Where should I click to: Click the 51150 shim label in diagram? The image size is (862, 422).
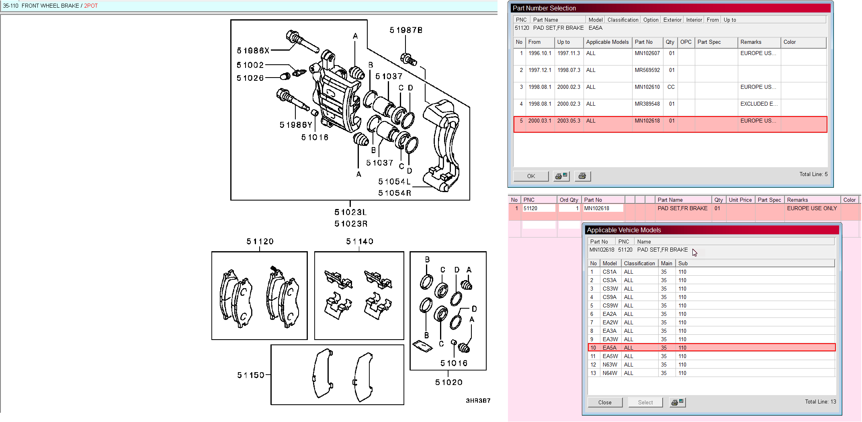(250, 375)
